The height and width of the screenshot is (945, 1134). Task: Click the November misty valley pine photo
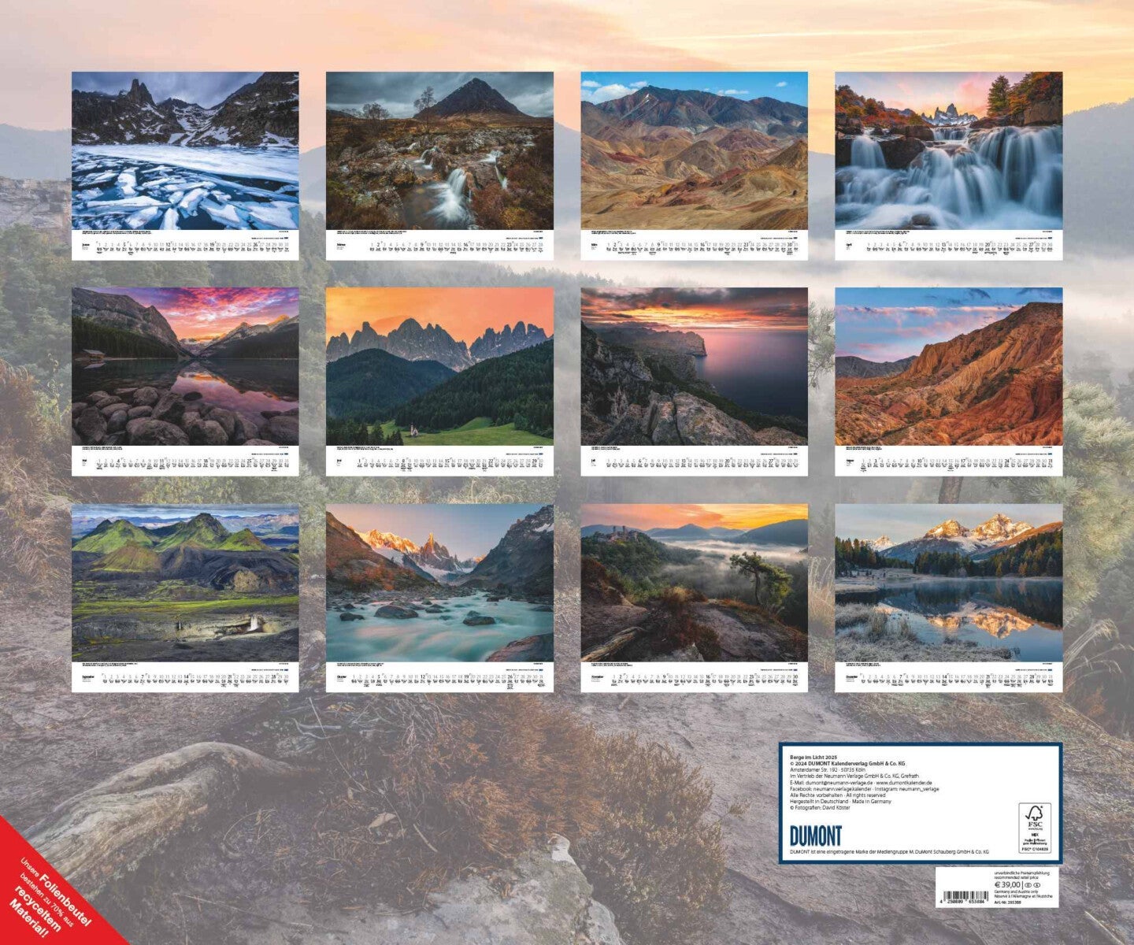click(694, 583)
